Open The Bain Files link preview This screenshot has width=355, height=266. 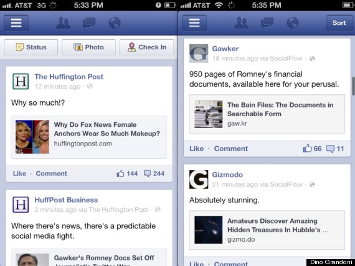(x=267, y=114)
